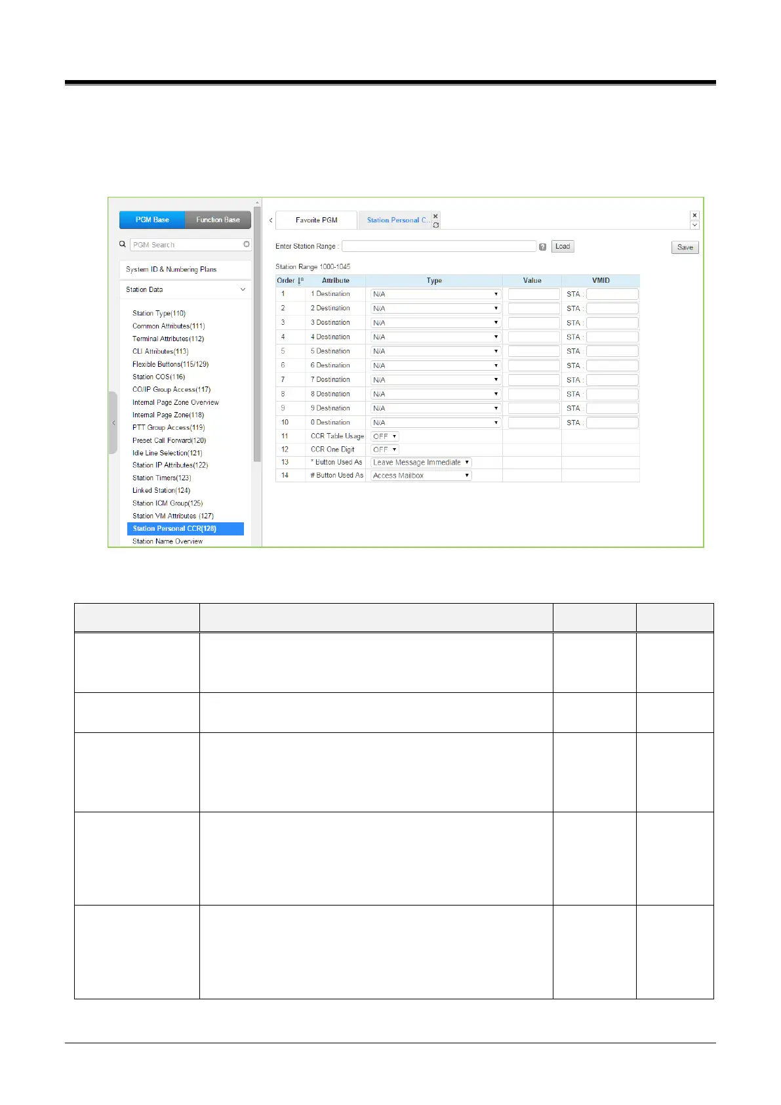Screen dimensions: 781x1105
Task: Click the VMID column header
Action: (x=601, y=281)
